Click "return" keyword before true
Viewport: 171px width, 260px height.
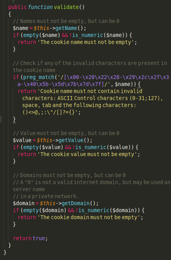22,238
